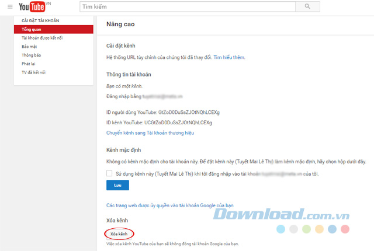Click the Nâng cao heading
This screenshot has height=251, width=374.
click(x=120, y=24)
